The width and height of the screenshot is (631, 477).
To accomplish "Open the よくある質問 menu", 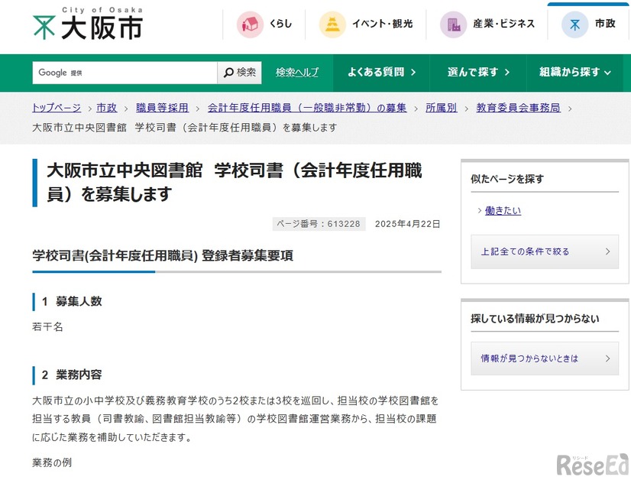I will pos(380,73).
